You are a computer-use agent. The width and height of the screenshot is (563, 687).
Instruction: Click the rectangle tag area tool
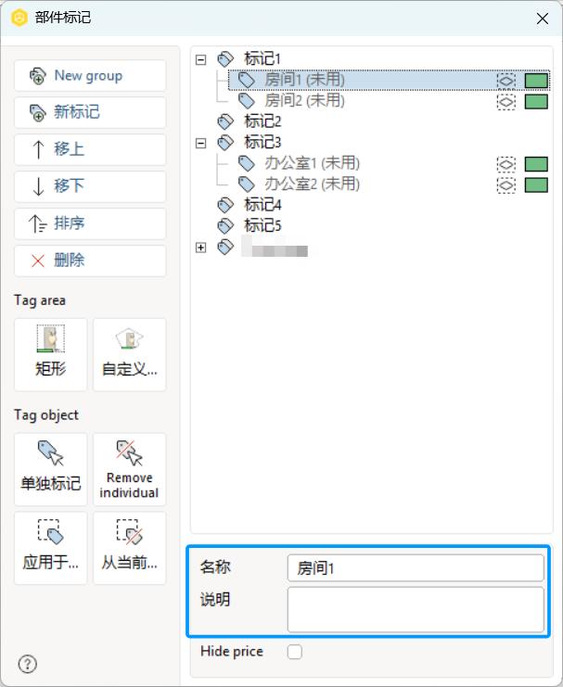pos(50,354)
